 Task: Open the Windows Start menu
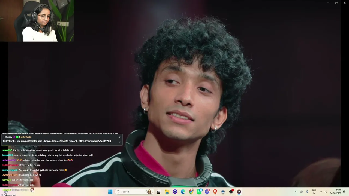point(110,192)
